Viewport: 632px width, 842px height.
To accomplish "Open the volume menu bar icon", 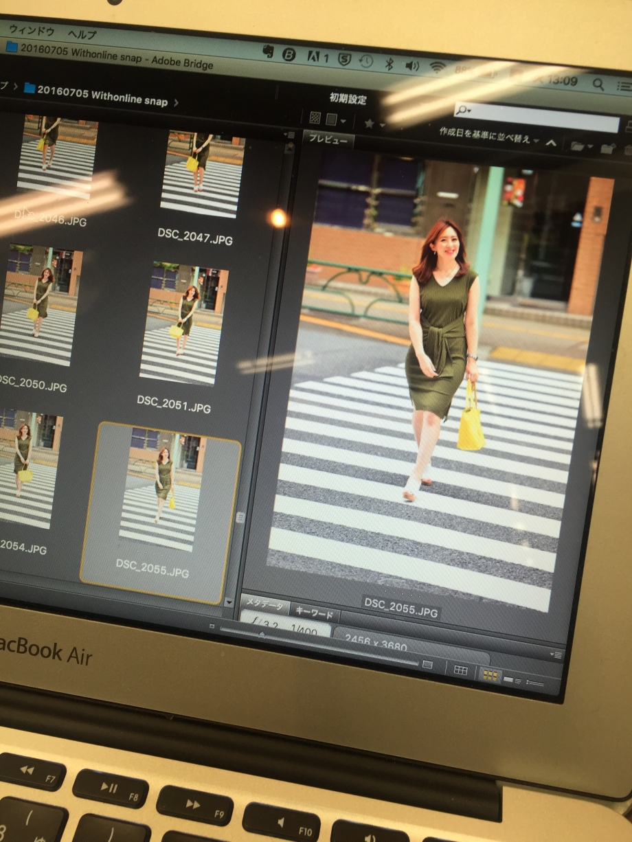I will [x=411, y=66].
